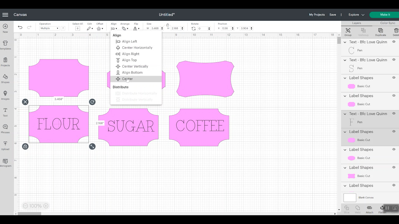Open the Images panel

click(x=5, y=93)
